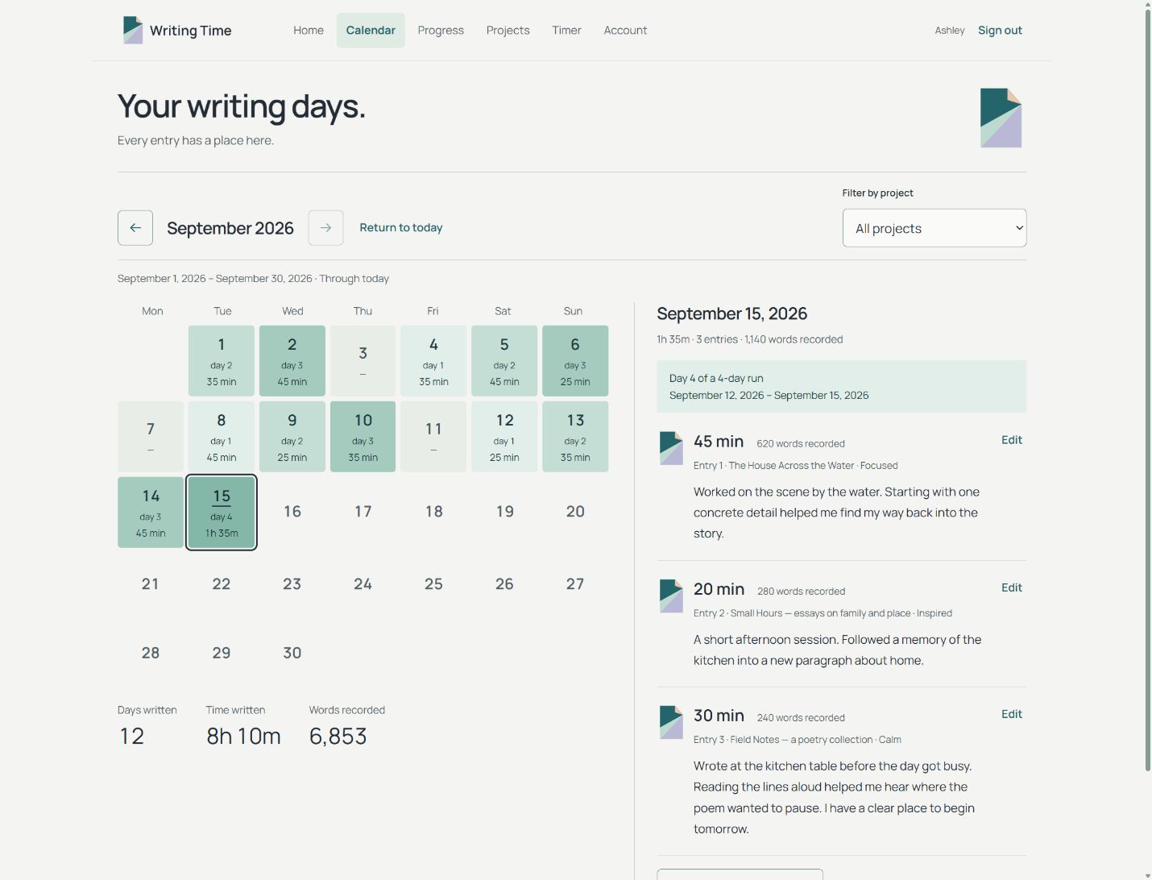Select September 3 day cell
The width and height of the screenshot is (1152, 880).
[x=363, y=361]
